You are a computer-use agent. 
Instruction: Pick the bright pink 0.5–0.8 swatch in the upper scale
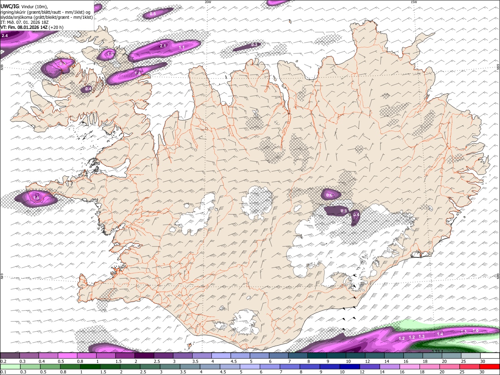click(67, 356)
